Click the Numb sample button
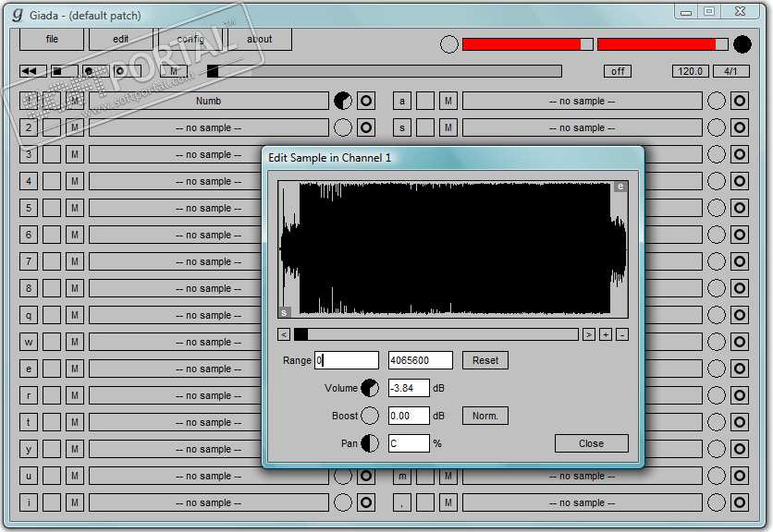This screenshot has height=532, width=773. [209, 101]
